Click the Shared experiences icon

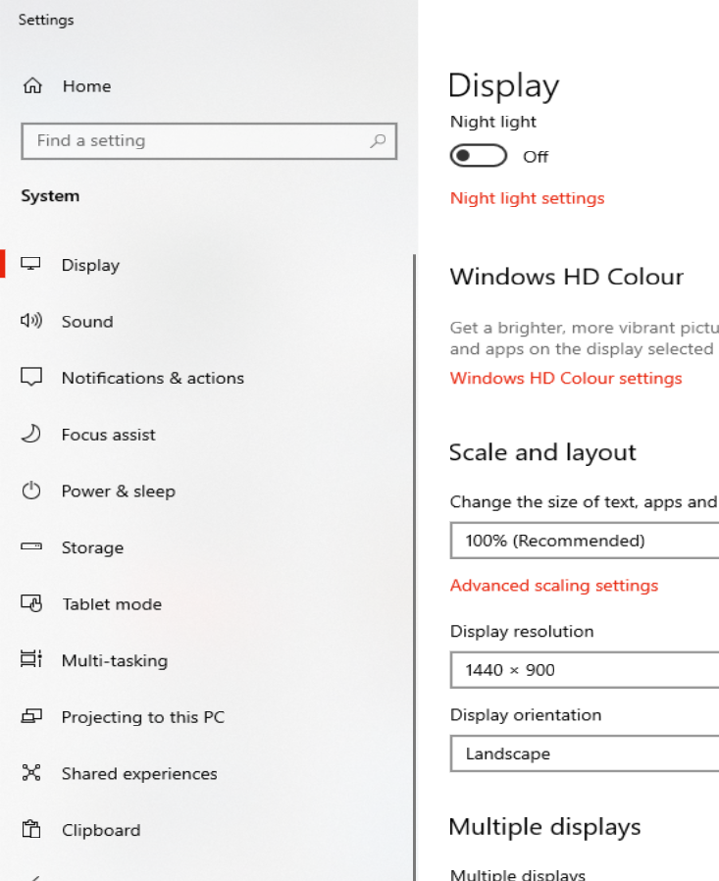(x=31, y=772)
